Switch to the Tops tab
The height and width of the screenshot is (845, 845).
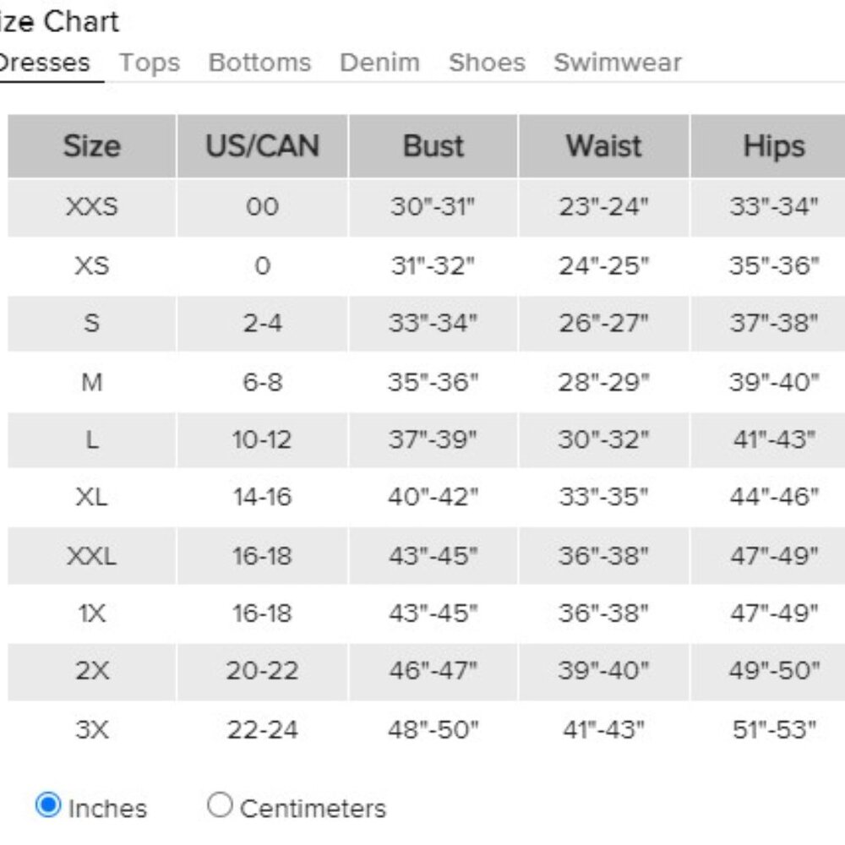[150, 63]
